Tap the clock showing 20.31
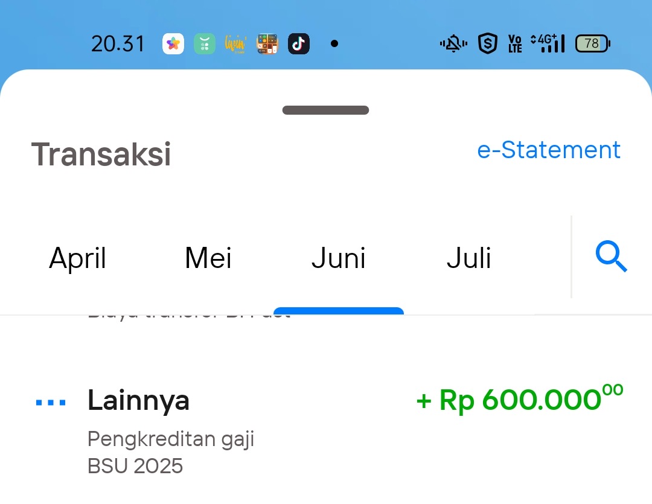The width and height of the screenshot is (652, 504). click(118, 43)
